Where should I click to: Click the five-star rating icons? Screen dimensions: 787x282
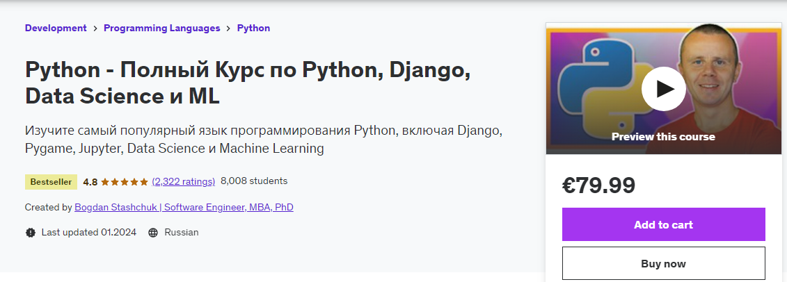click(x=125, y=182)
